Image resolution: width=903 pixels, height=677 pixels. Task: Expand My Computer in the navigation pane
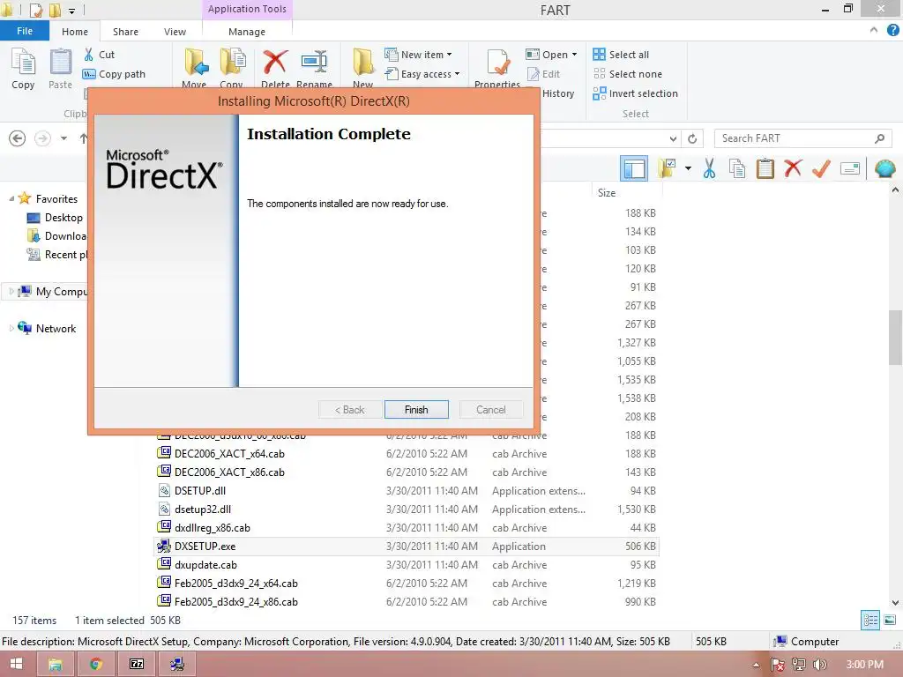point(11,291)
